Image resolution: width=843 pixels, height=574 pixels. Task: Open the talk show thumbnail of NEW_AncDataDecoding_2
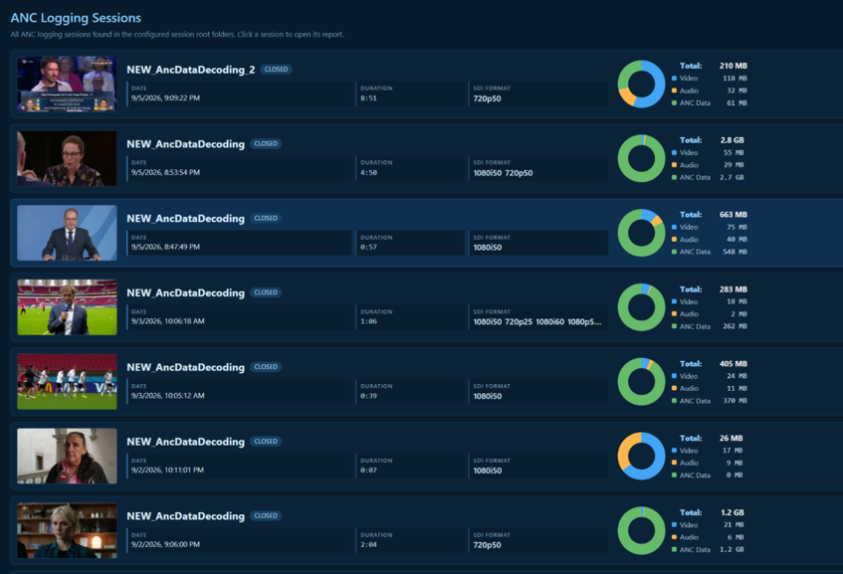(x=67, y=84)
